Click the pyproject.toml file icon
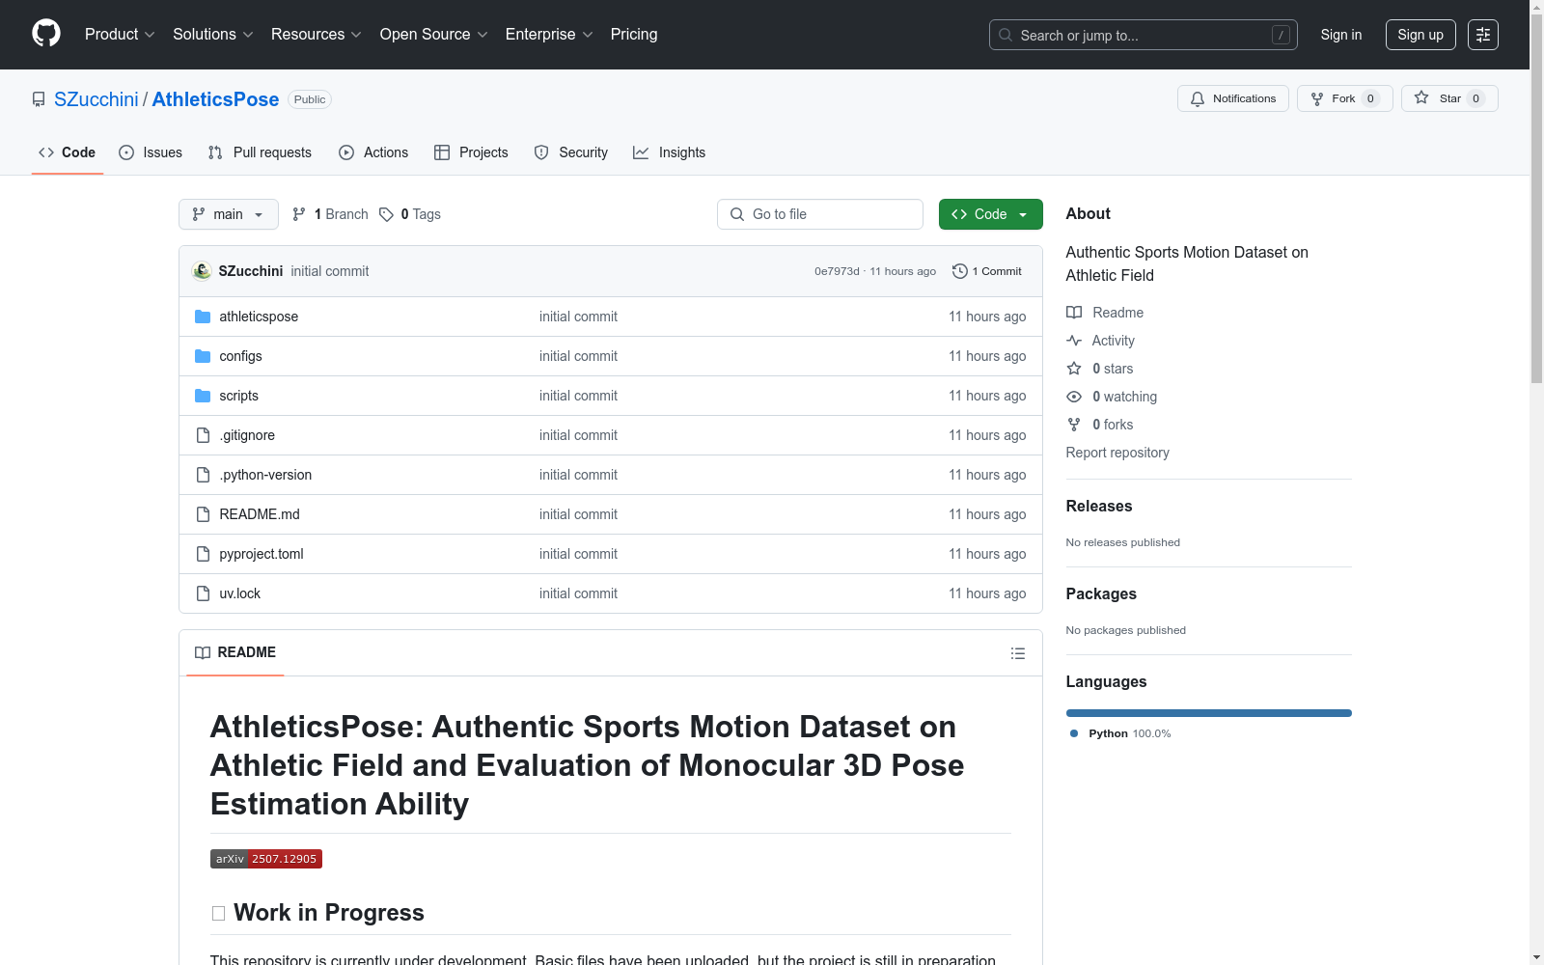1544x965 pixels. tap(203, 554)
